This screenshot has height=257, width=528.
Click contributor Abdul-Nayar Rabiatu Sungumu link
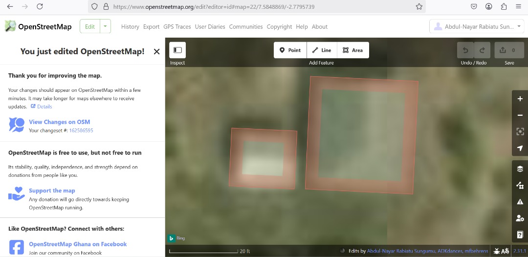pos(402,251)
